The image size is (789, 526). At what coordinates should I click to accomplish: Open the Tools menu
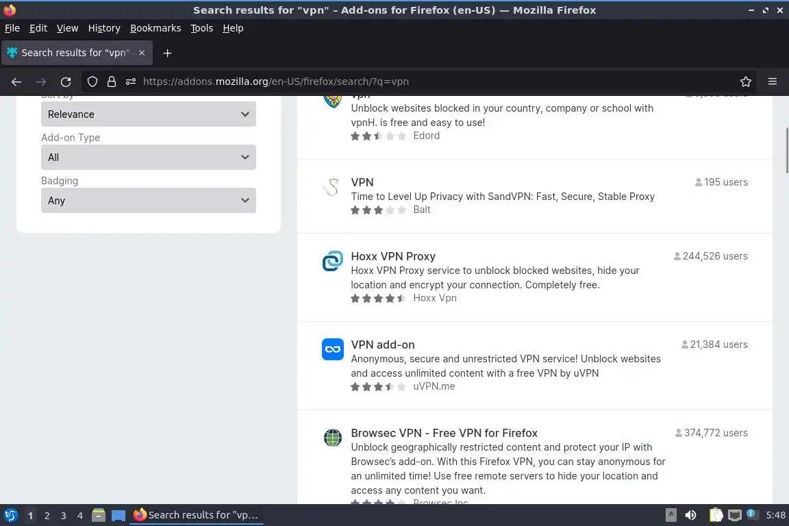pos(202,28)
